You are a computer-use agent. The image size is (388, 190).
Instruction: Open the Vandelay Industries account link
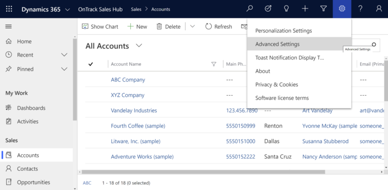(x=134, y=110)
